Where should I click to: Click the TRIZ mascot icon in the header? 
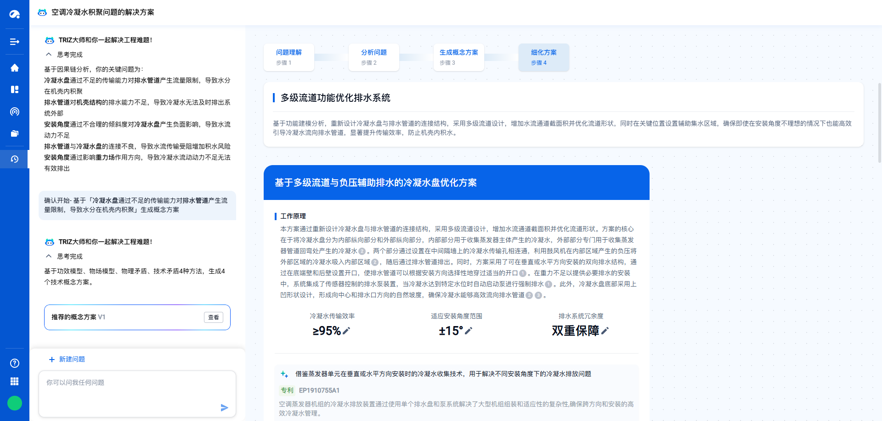[42, 12]
